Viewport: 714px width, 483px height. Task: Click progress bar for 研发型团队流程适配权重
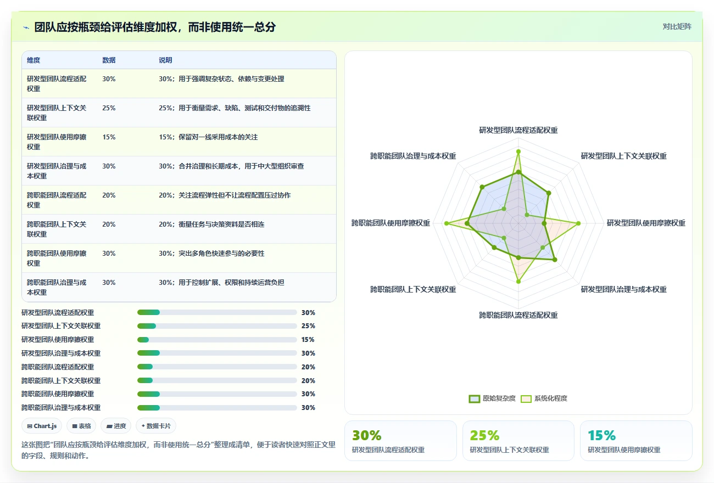click(217, 312)
